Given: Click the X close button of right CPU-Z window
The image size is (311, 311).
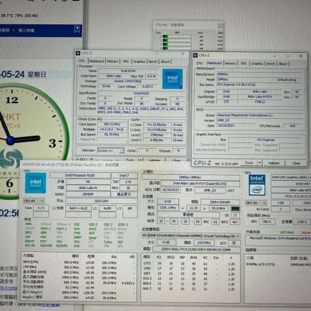Looking at the screenshot, I should coord(301,56).
